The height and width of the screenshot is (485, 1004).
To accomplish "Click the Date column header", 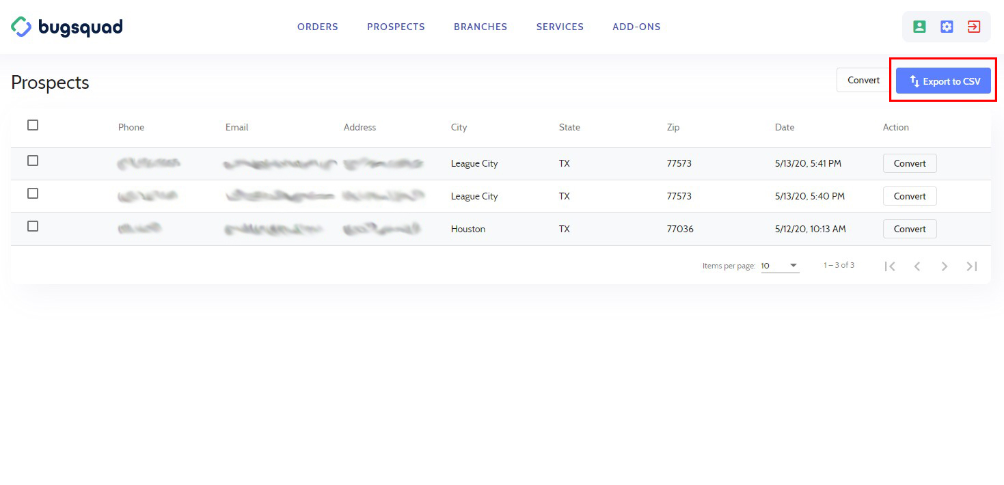I will coord(785,127).
